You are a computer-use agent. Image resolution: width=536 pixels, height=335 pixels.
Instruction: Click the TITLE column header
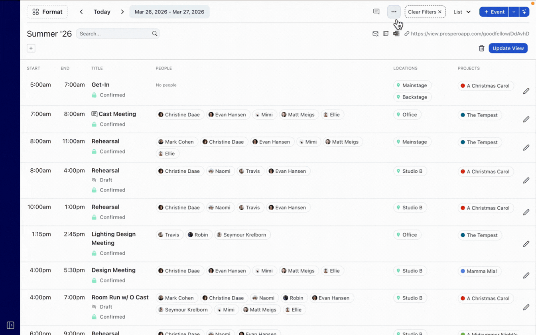tap(97, 68)
